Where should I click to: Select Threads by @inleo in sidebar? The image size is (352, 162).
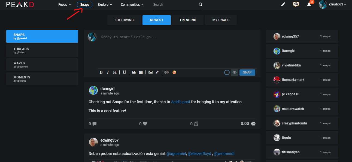[x=42, y=51]
